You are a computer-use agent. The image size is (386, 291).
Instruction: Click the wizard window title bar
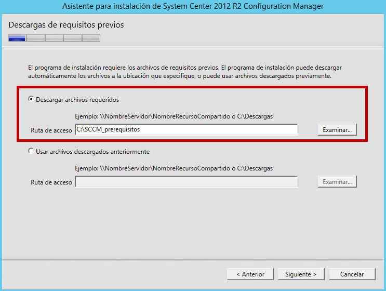click(x=193, y=6)
